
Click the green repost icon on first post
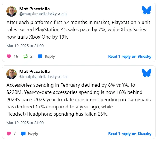pos(26,56)
